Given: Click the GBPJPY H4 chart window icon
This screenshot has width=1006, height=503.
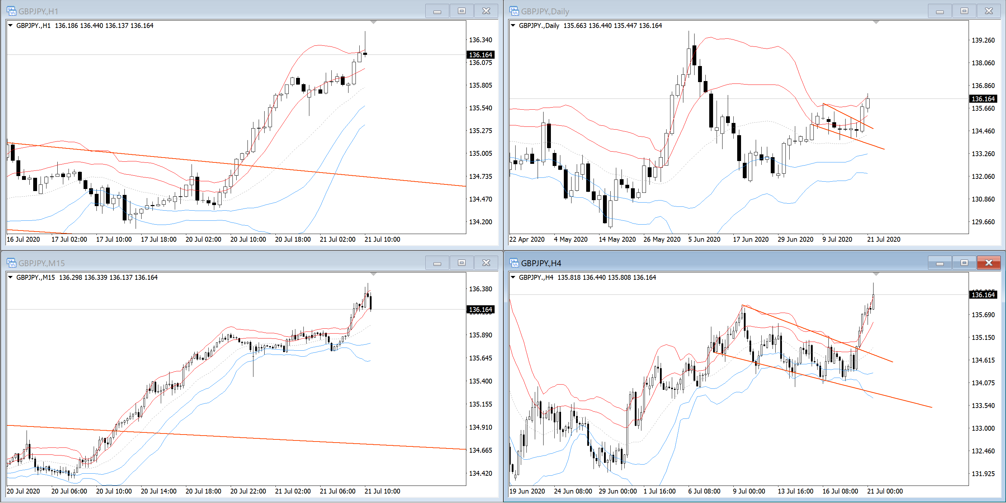Looking at the screenshot, I should click(x=514, y=263).
